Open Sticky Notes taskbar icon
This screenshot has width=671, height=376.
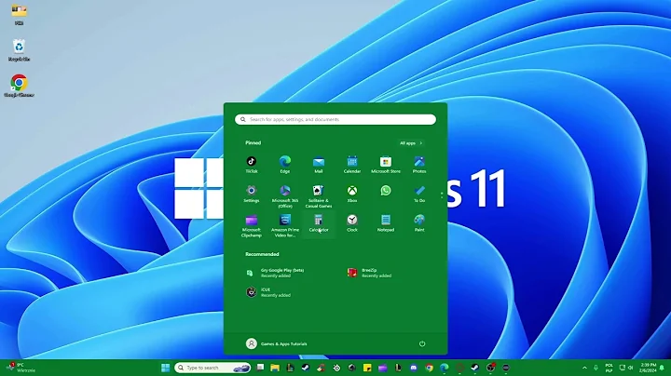click(x=367, y=368)
